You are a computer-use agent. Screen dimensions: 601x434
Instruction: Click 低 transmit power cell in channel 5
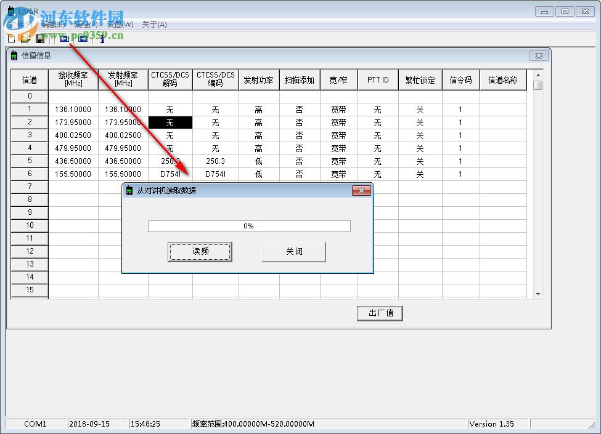[259, 161]
